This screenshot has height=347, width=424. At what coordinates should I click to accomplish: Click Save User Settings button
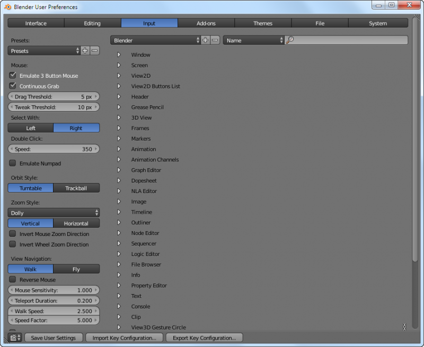click(54, 337)
